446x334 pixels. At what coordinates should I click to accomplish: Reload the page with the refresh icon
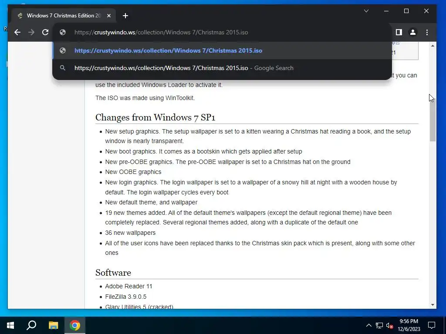[x=45, y=32]
